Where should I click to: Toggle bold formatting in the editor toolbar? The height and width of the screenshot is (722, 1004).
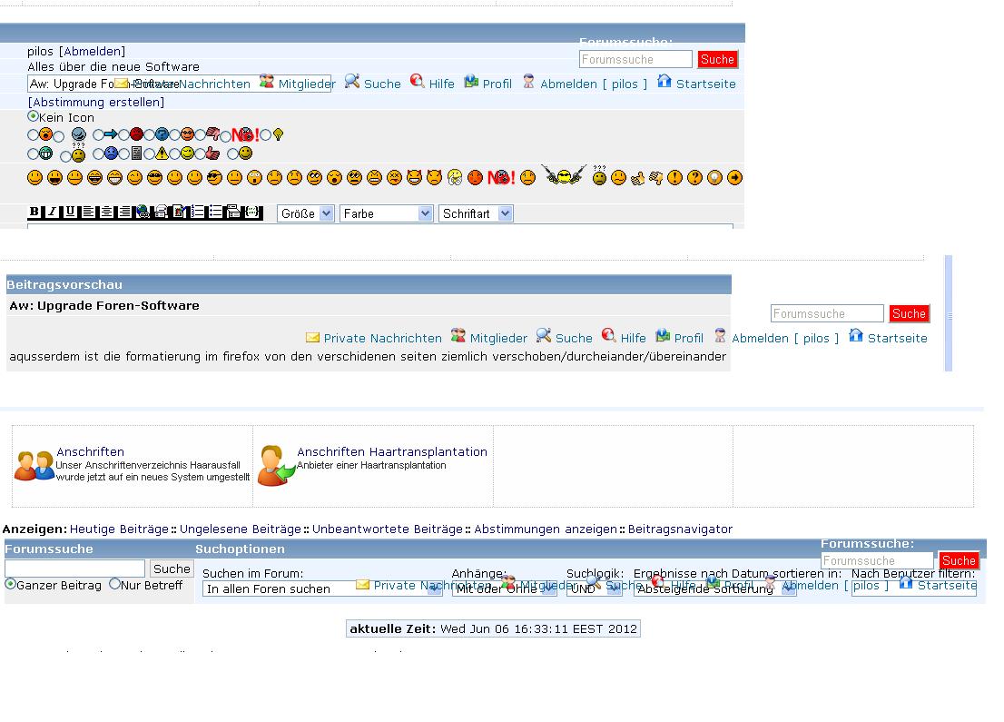coord(34,213)
